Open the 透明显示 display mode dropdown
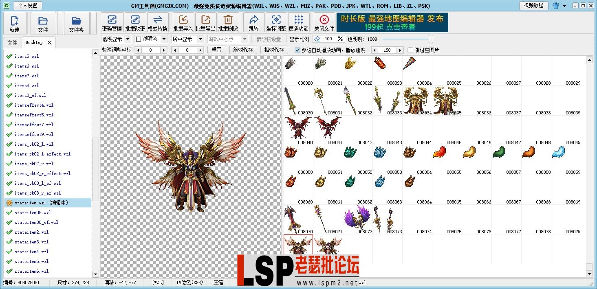This screenshot has height=289, width=597. 116,39
